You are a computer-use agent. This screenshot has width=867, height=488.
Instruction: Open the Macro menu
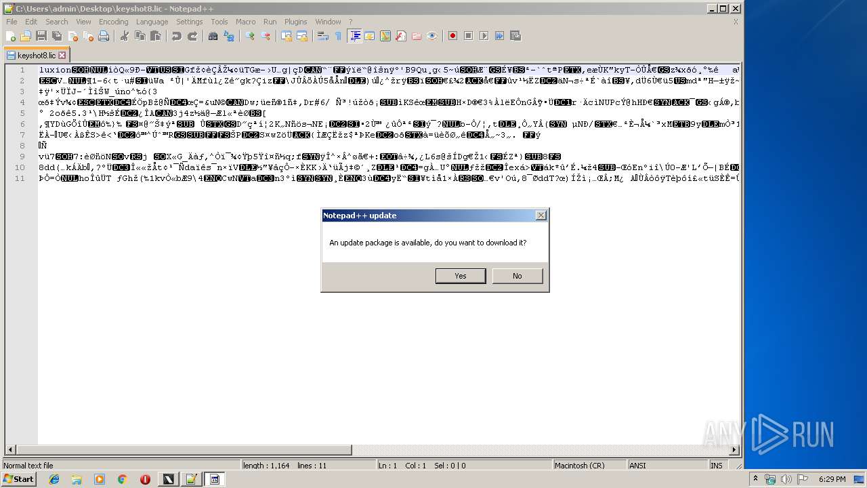pyautogui.click(x=246, y=22)
